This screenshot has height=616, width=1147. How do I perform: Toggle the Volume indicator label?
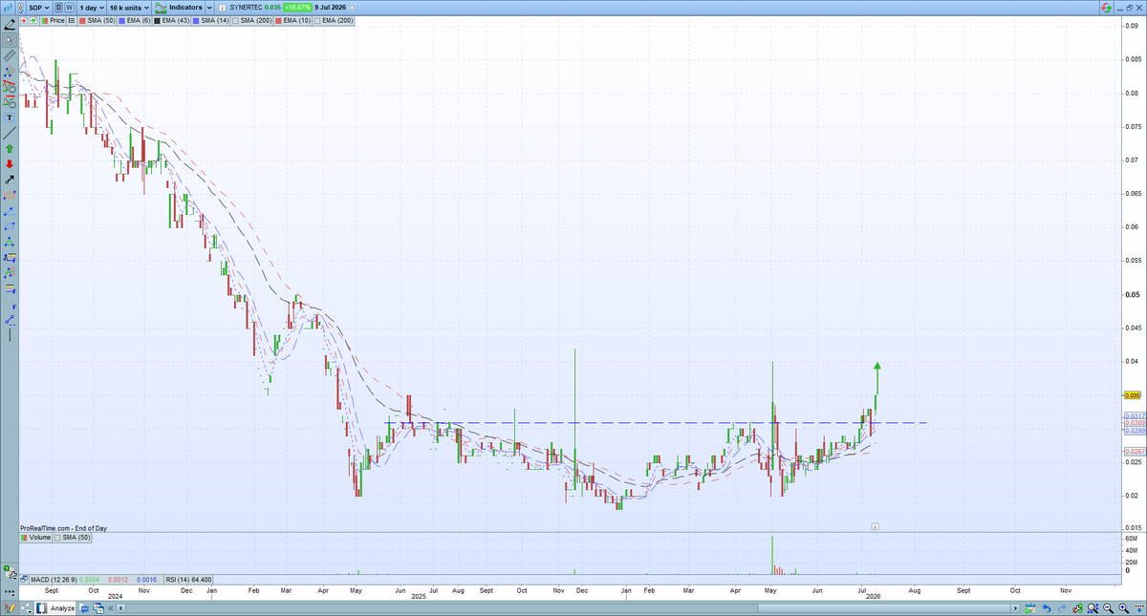coord(36,538)
